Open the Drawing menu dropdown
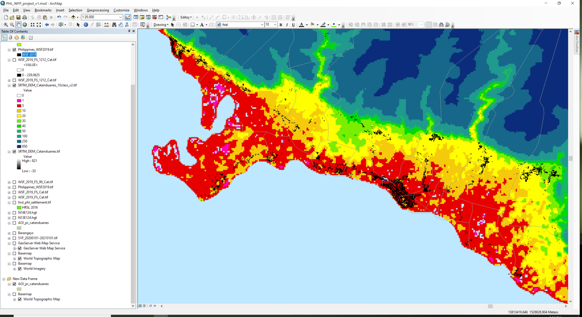Image resolution: width=582 pixels, height=317 pixels. 161,25
